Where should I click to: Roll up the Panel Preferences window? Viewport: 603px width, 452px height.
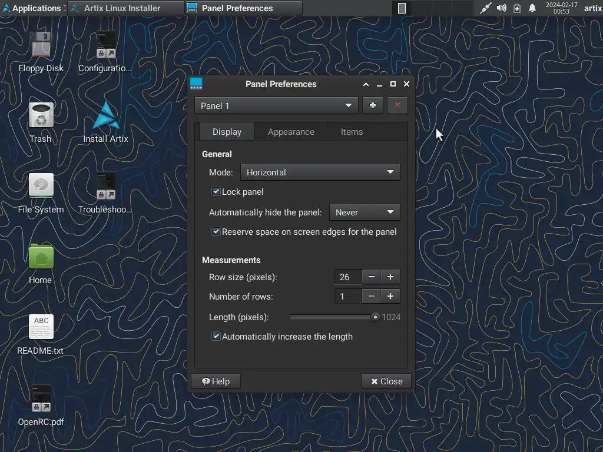point(366,84)
